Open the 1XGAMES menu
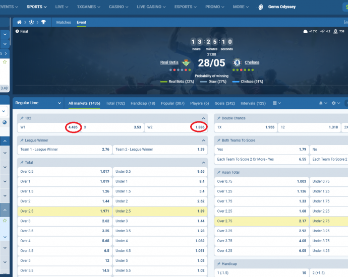348x277 pixels. point(89,7)
